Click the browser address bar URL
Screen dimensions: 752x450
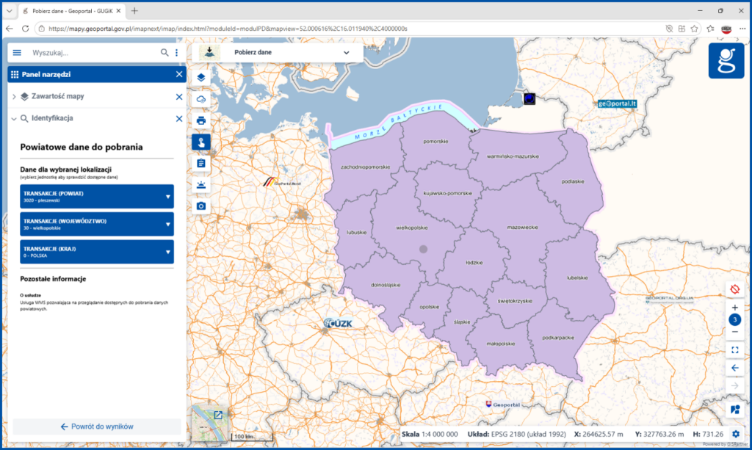[x=228, y=29]
